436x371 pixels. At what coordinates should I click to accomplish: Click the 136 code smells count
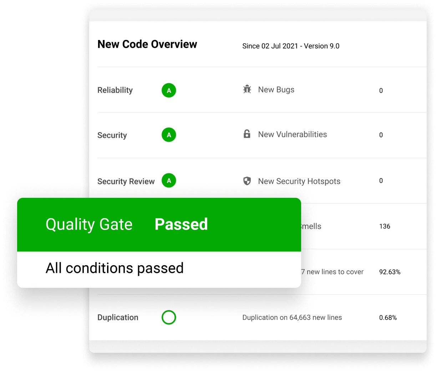[x=385, y=226]
